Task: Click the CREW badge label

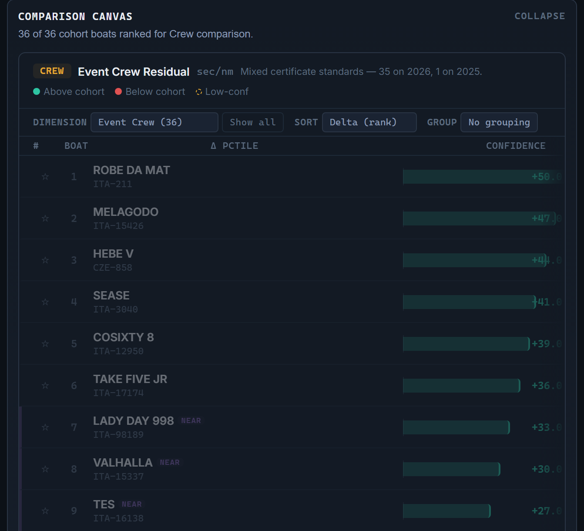Action: click(x=52, y=71)
